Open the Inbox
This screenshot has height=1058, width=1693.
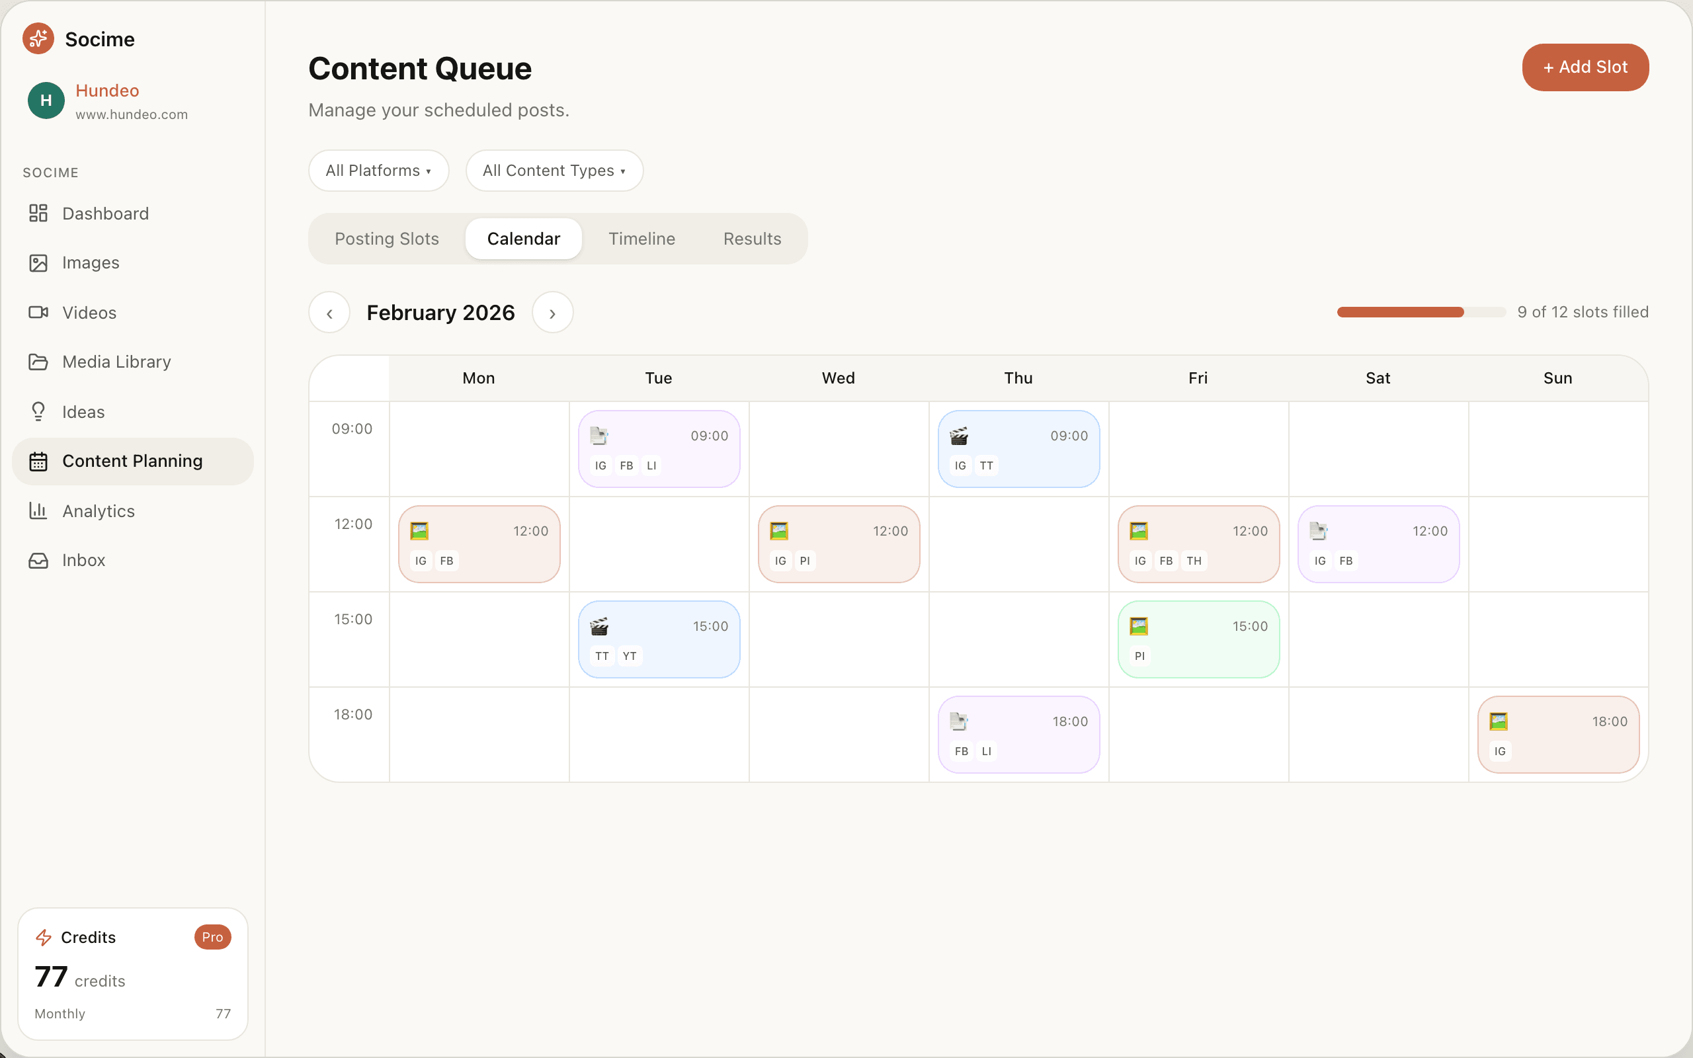point(83,560)
